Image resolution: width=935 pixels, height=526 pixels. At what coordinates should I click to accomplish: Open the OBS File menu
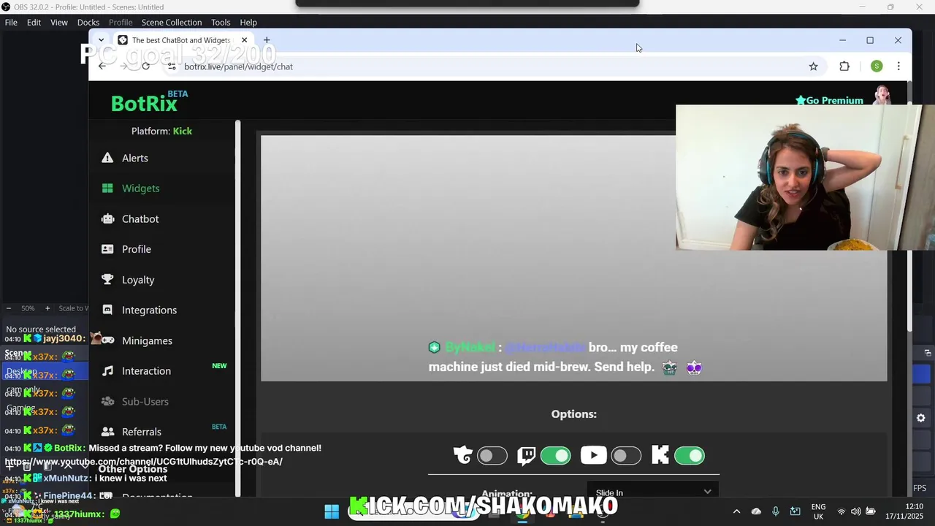pyautogui.click(x=11, y=23)
